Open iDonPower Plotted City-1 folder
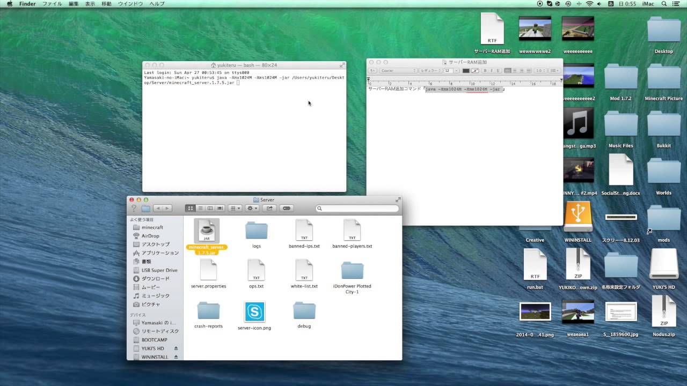The height and width of the screenshot is (386, 687). pyautogui.click(x=352, y=270)
